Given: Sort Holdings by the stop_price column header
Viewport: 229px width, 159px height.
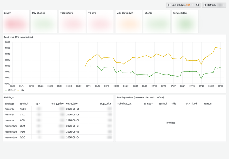Looking at the screenshot, I should tap(106, 103).
